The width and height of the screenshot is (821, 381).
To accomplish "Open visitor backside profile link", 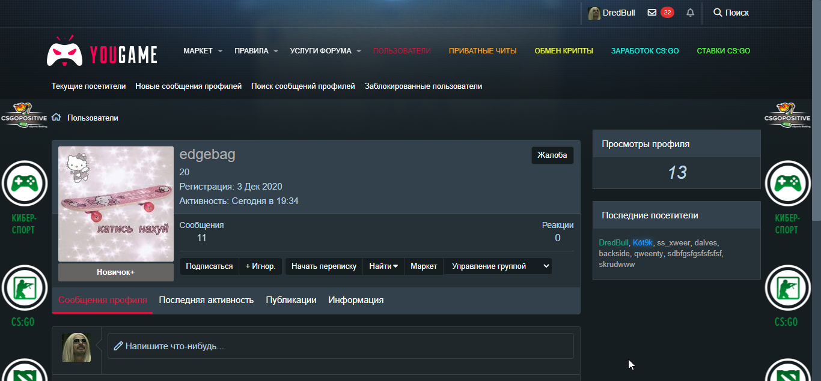I will 614,254.
